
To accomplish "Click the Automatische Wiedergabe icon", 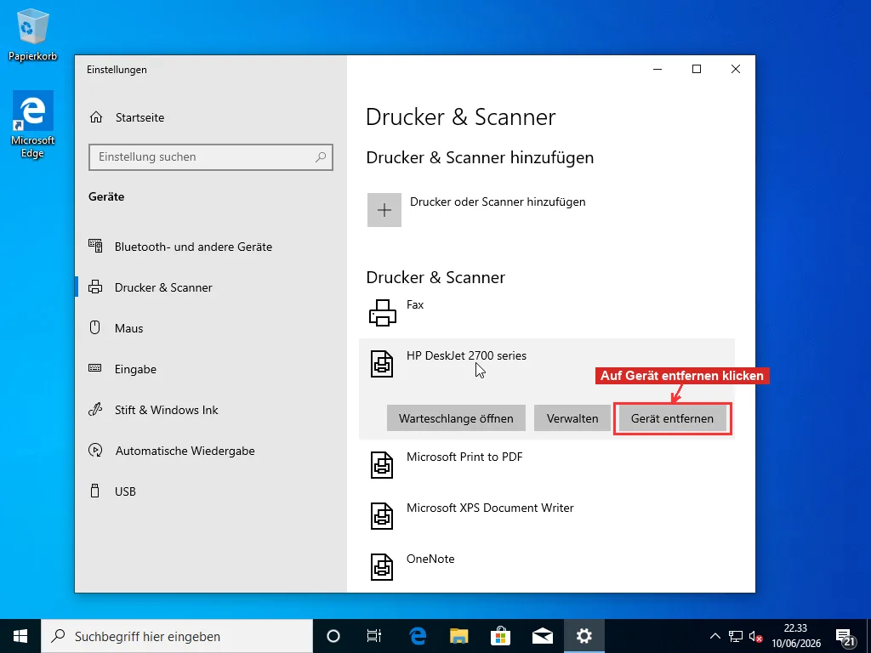I will pyautogui.click(x=95, y=451).
